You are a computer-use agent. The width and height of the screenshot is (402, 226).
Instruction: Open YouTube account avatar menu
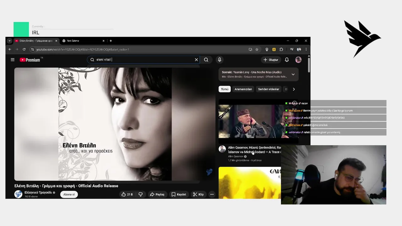[298, 60]
